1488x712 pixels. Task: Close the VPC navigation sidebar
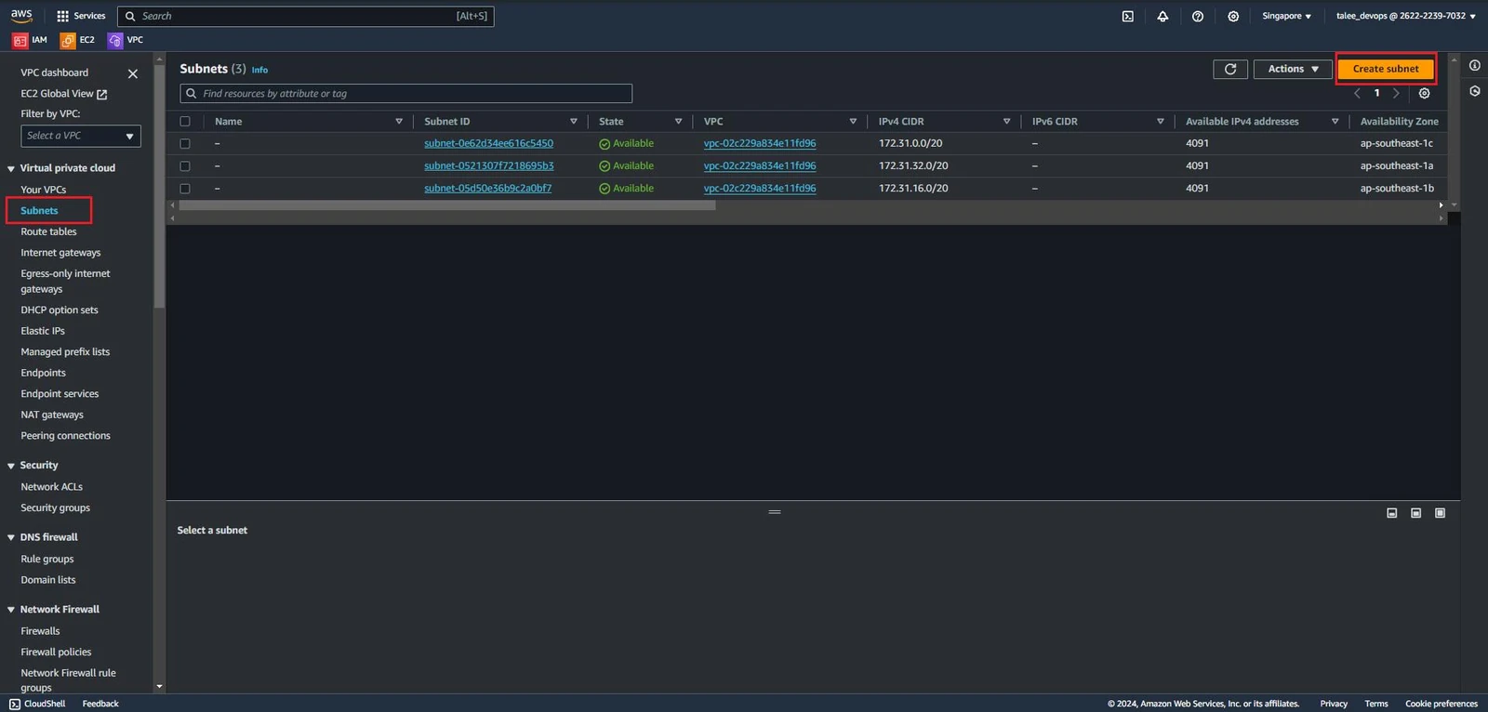[133, 73]
